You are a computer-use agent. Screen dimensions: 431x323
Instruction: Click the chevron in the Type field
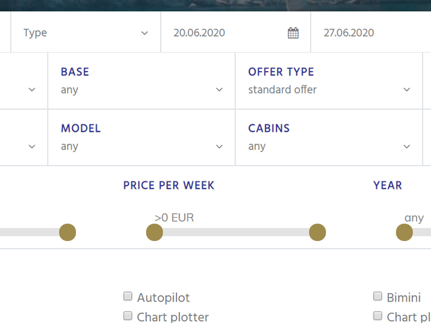144,33
